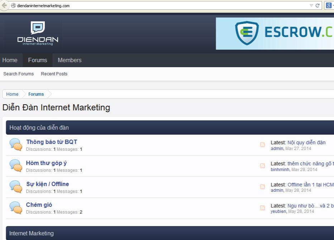The width and height of the screenshot is (334, 240).
Task: Open admin profile under Offline lần 1
Action: tap(277, 190)
